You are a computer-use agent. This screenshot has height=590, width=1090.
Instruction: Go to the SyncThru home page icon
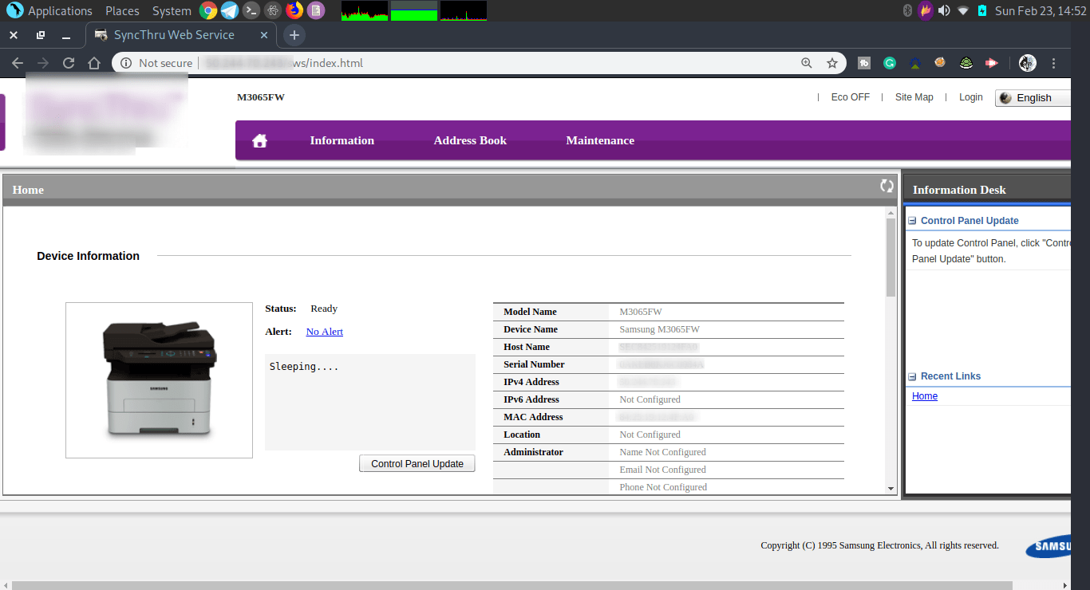point(259,141)
